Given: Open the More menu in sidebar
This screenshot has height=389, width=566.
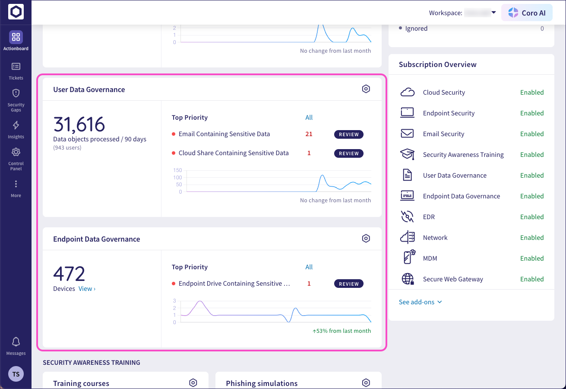Looking at the screenshot, I should tap(16, 185).
